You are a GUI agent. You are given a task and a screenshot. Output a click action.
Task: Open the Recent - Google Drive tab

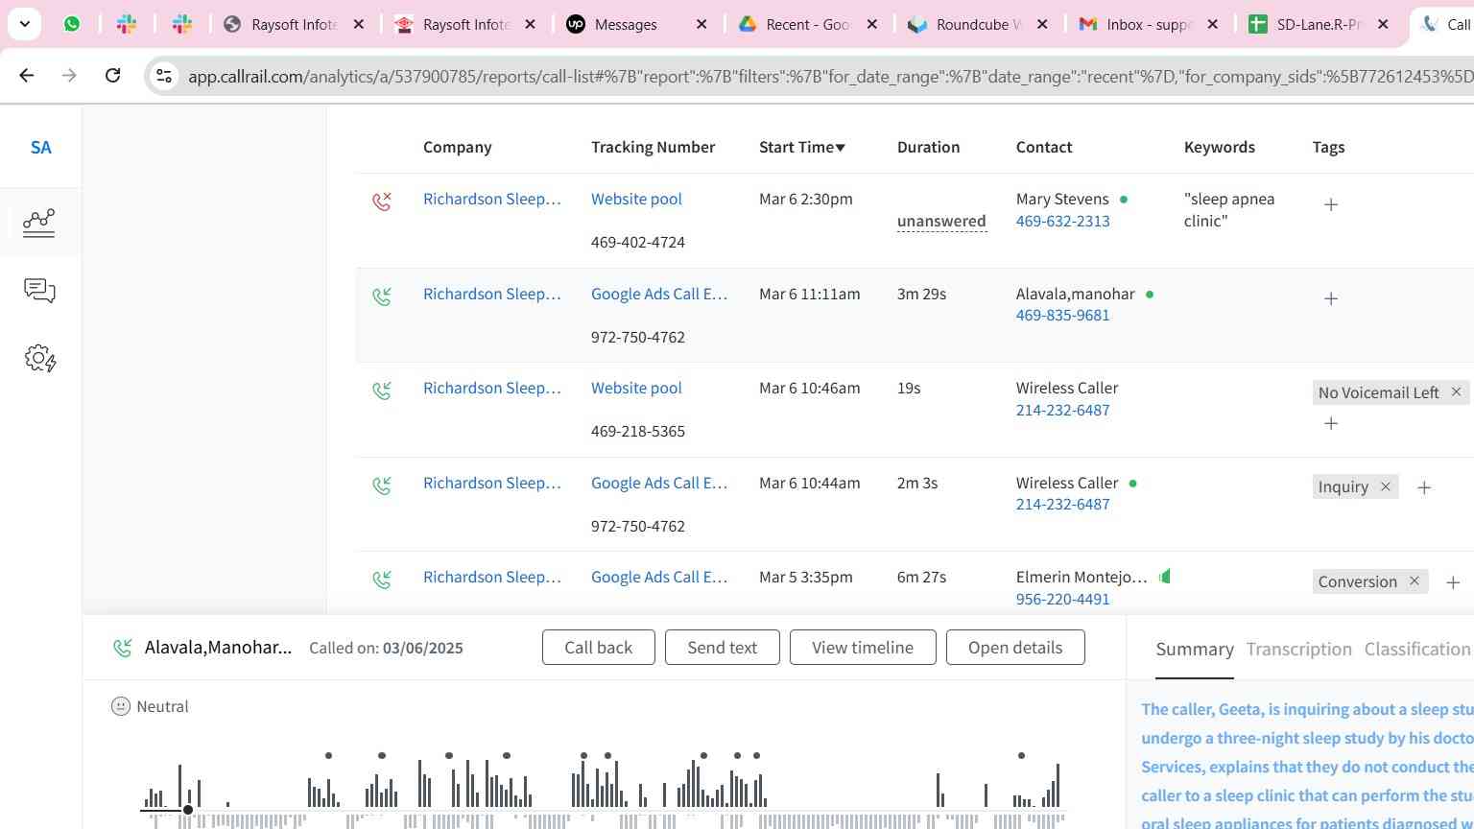pyautogui.click(x=807, y=24)
